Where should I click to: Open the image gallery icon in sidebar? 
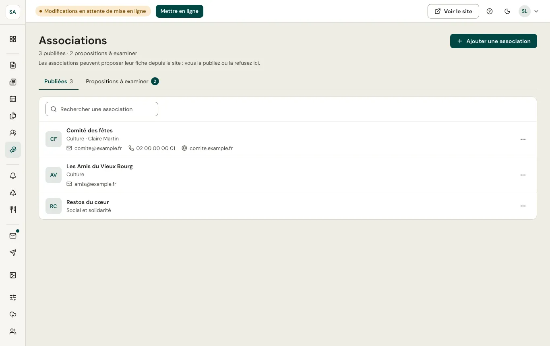[x=13, y=275]
